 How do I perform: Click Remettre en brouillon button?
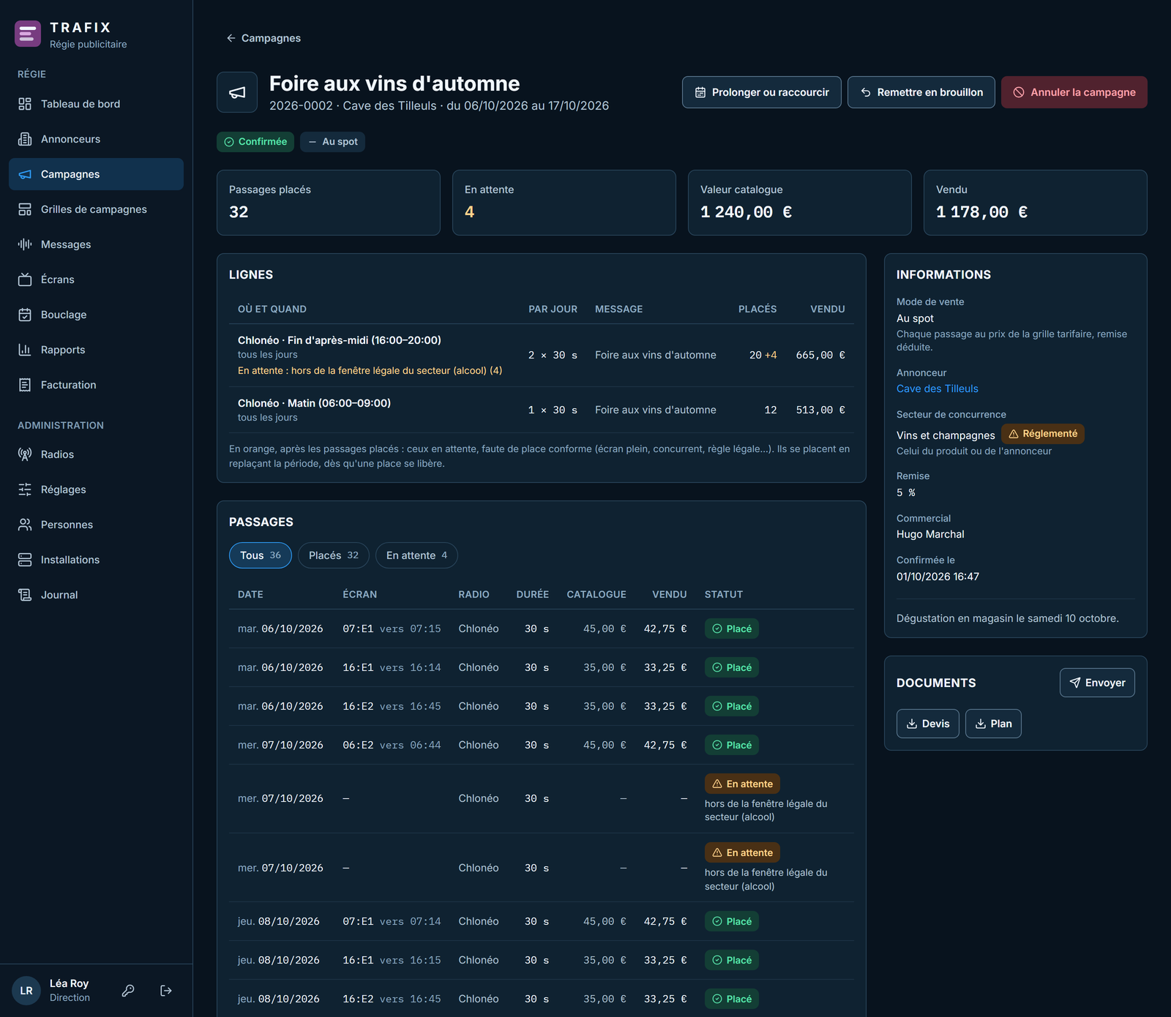(921, 92)
